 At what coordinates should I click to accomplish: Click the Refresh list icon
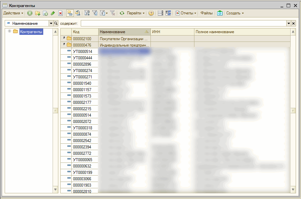(122, 13)
